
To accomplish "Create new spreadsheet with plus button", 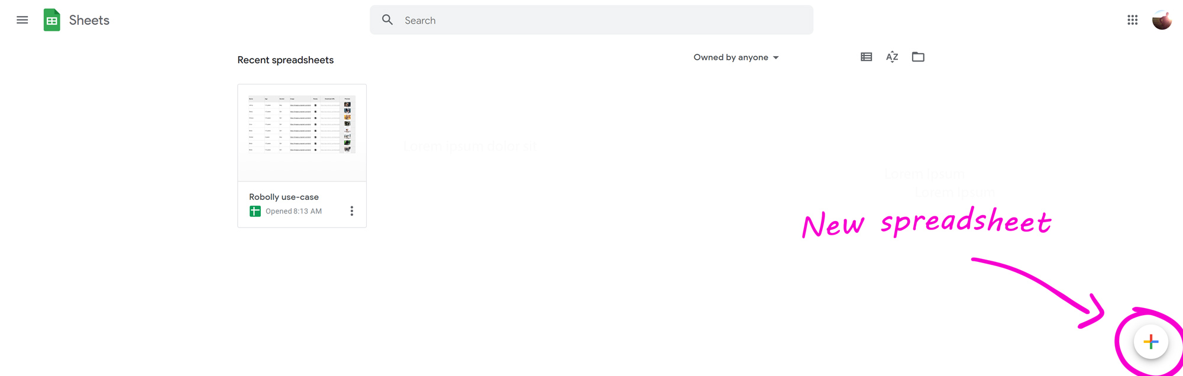I will click(x=1150, y=342).
